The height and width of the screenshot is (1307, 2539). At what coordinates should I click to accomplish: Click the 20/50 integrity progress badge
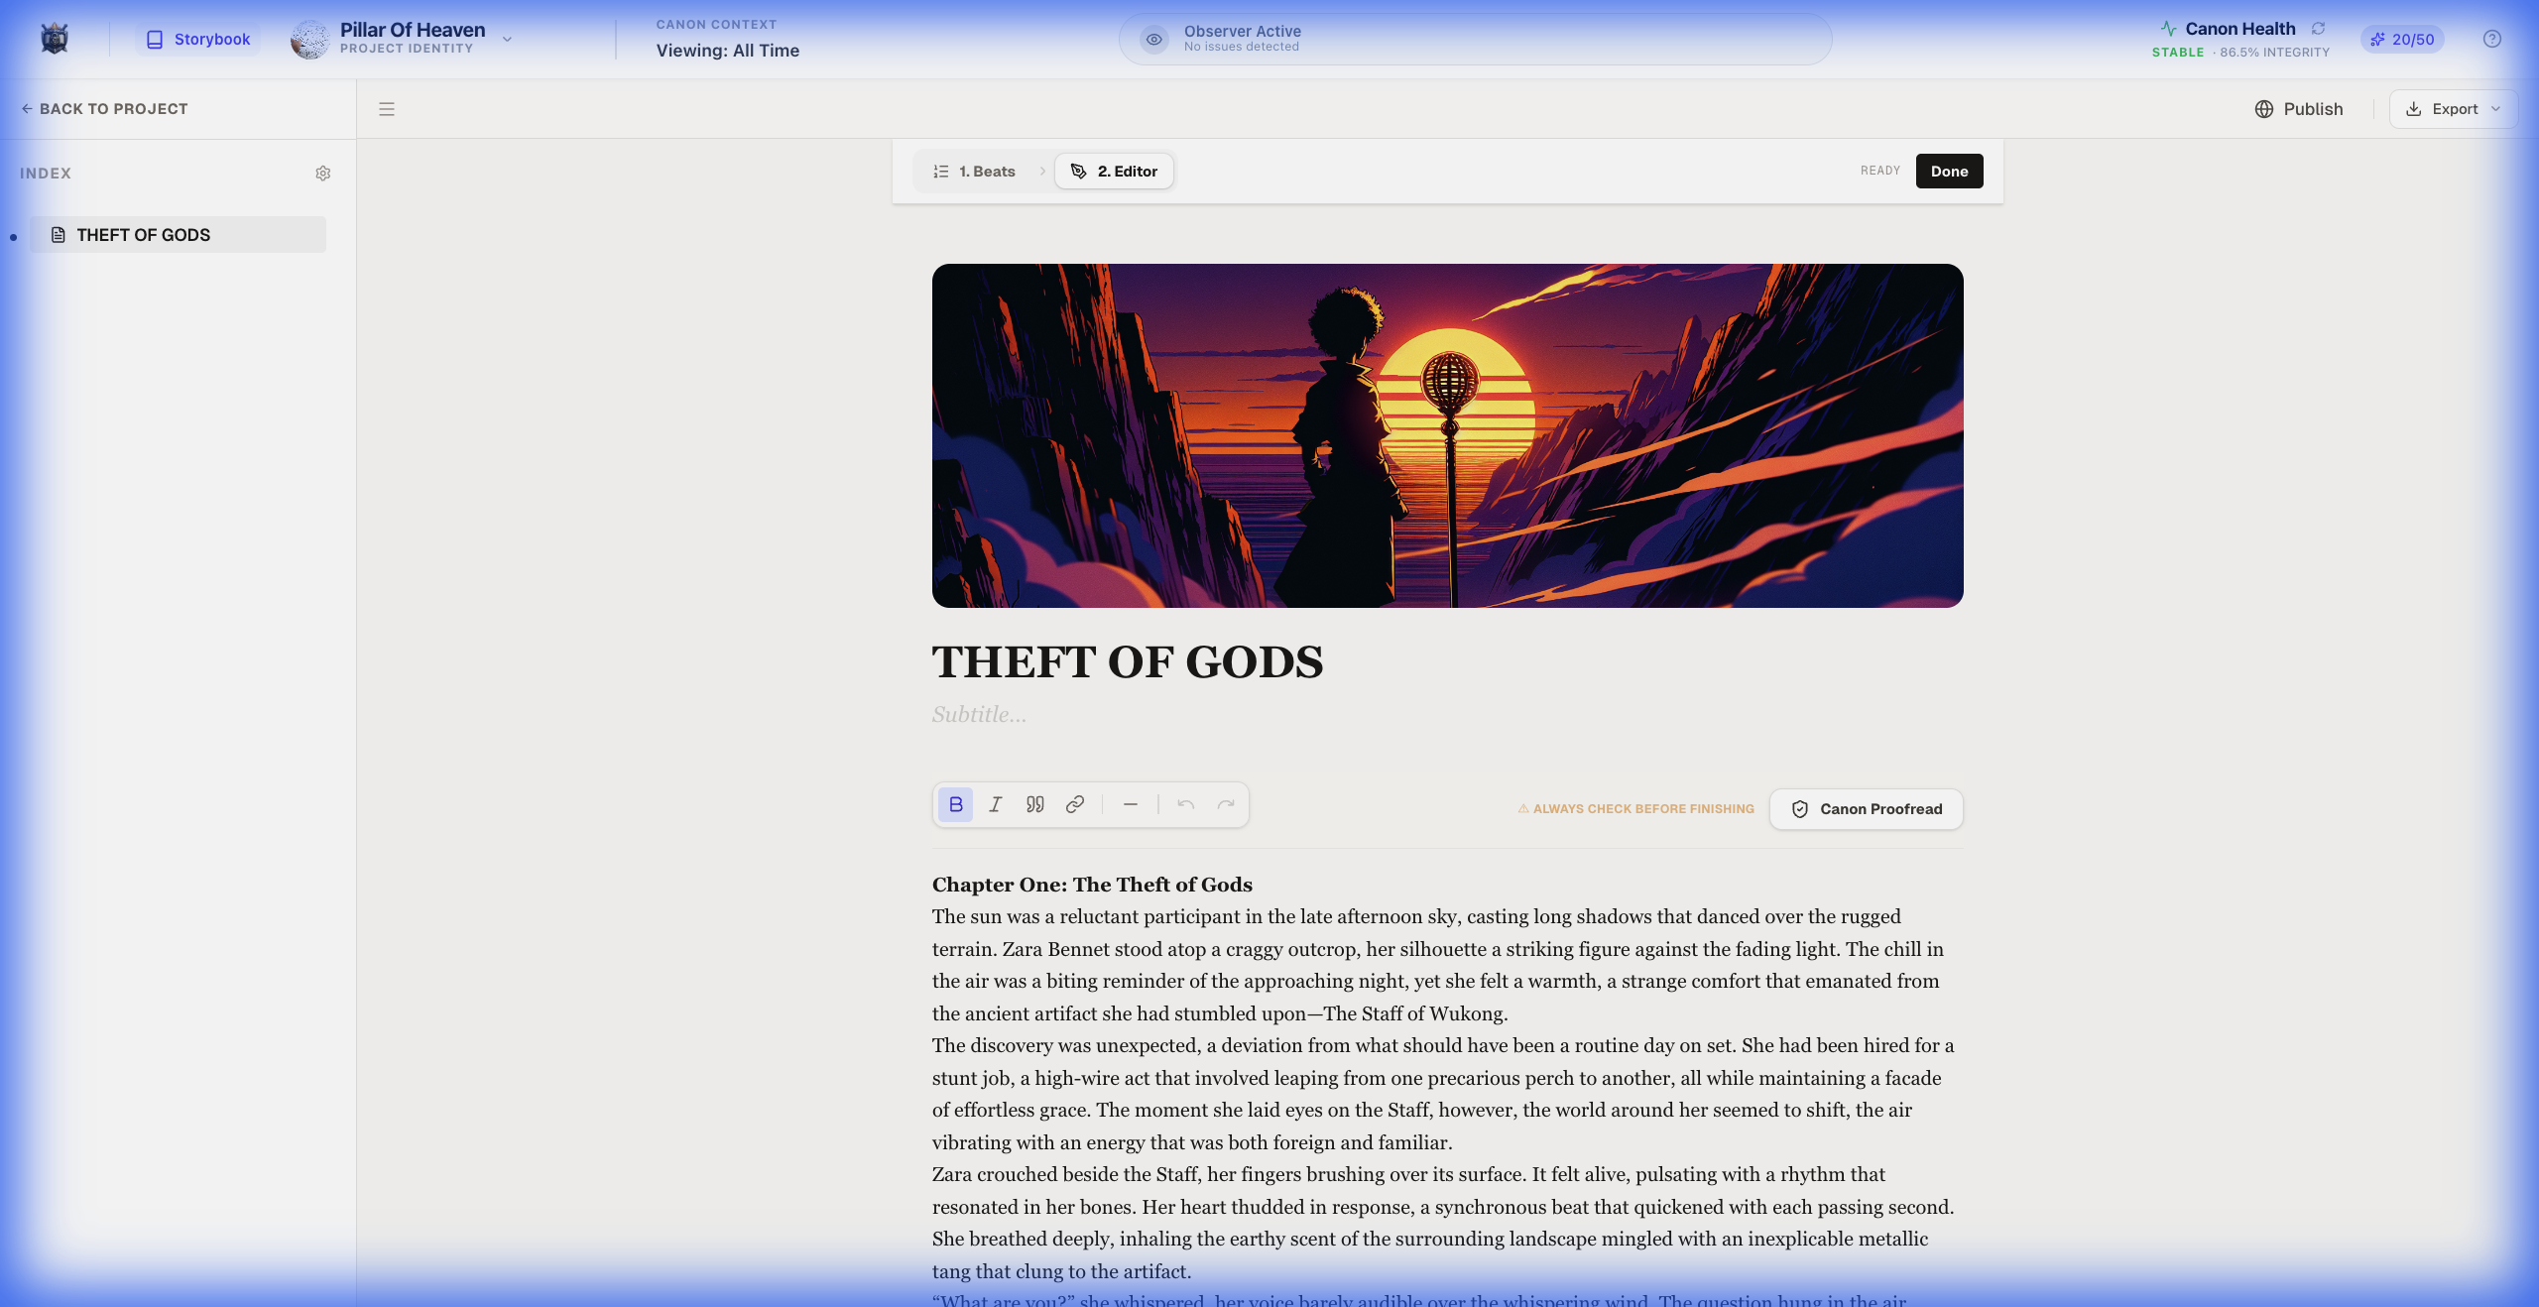click(2403, 40)
